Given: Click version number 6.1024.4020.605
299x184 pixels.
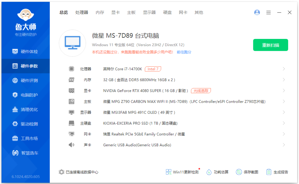Looking at the screenshot, I should click(x=26, y=177).
